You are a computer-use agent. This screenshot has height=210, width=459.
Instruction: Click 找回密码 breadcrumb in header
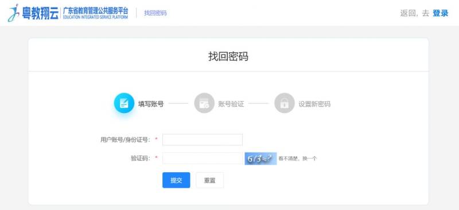point(155,13)
